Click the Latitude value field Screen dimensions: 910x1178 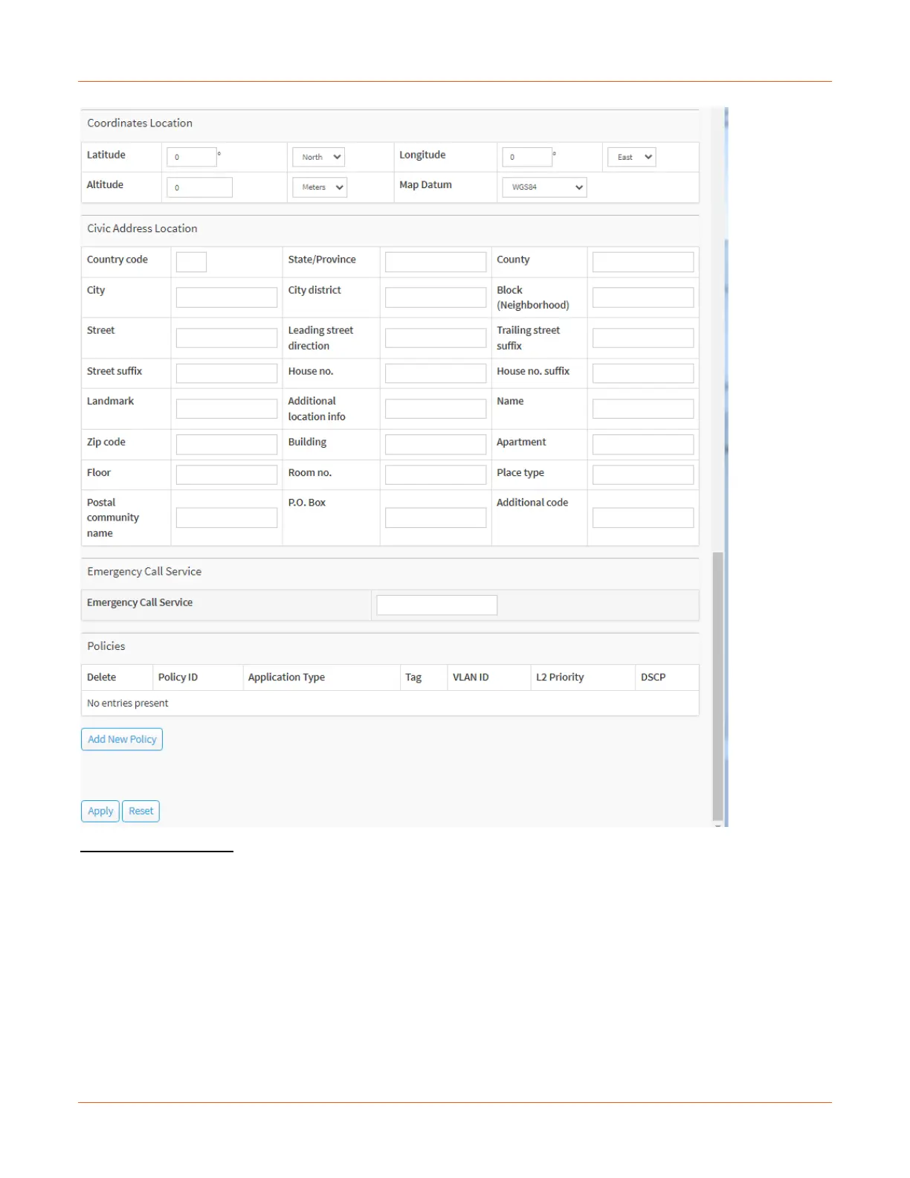tap(192, 157)
